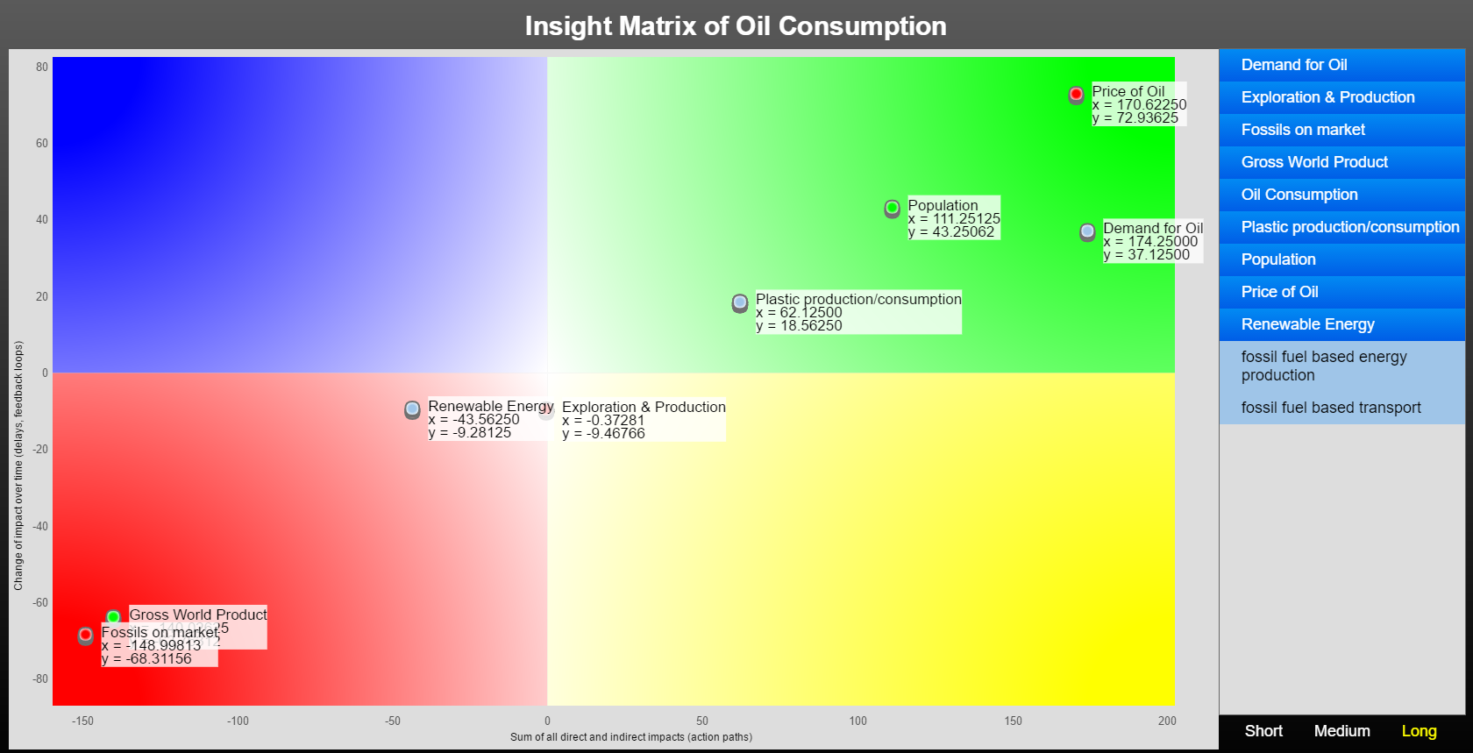The image size is (1473, 753).
Task: Choose Fossils on market list item
Action: coord(1342,130)
